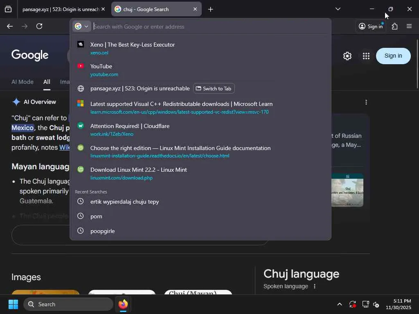This screenshot has width=419, height=314.
Task: Click the blue Google Sign in button
Action: click(393, 56)
